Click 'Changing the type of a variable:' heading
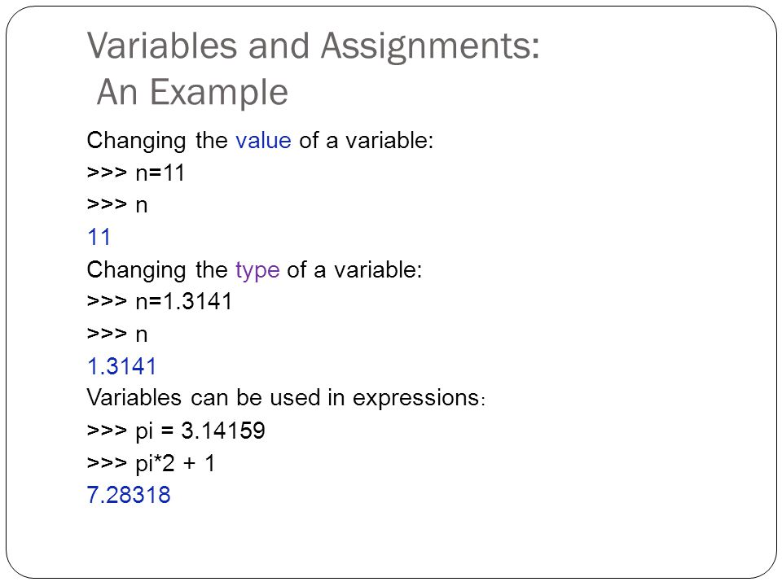 [254, 270]
